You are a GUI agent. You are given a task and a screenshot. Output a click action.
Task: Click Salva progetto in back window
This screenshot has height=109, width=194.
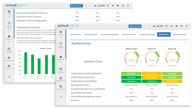(x=76, y=6)
